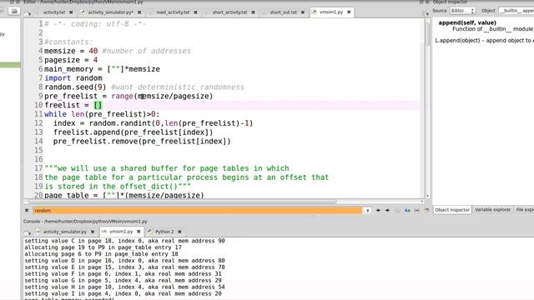This screenshot has width=534, height=300.
Task: Open the activity_simulator.py editor tab
Action: click(110, 12)
